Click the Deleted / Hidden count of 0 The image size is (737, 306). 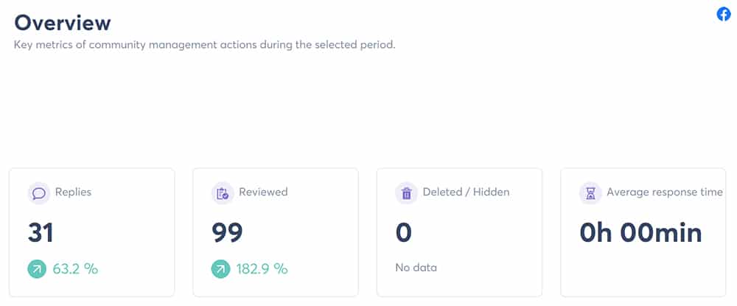point(403,233)
